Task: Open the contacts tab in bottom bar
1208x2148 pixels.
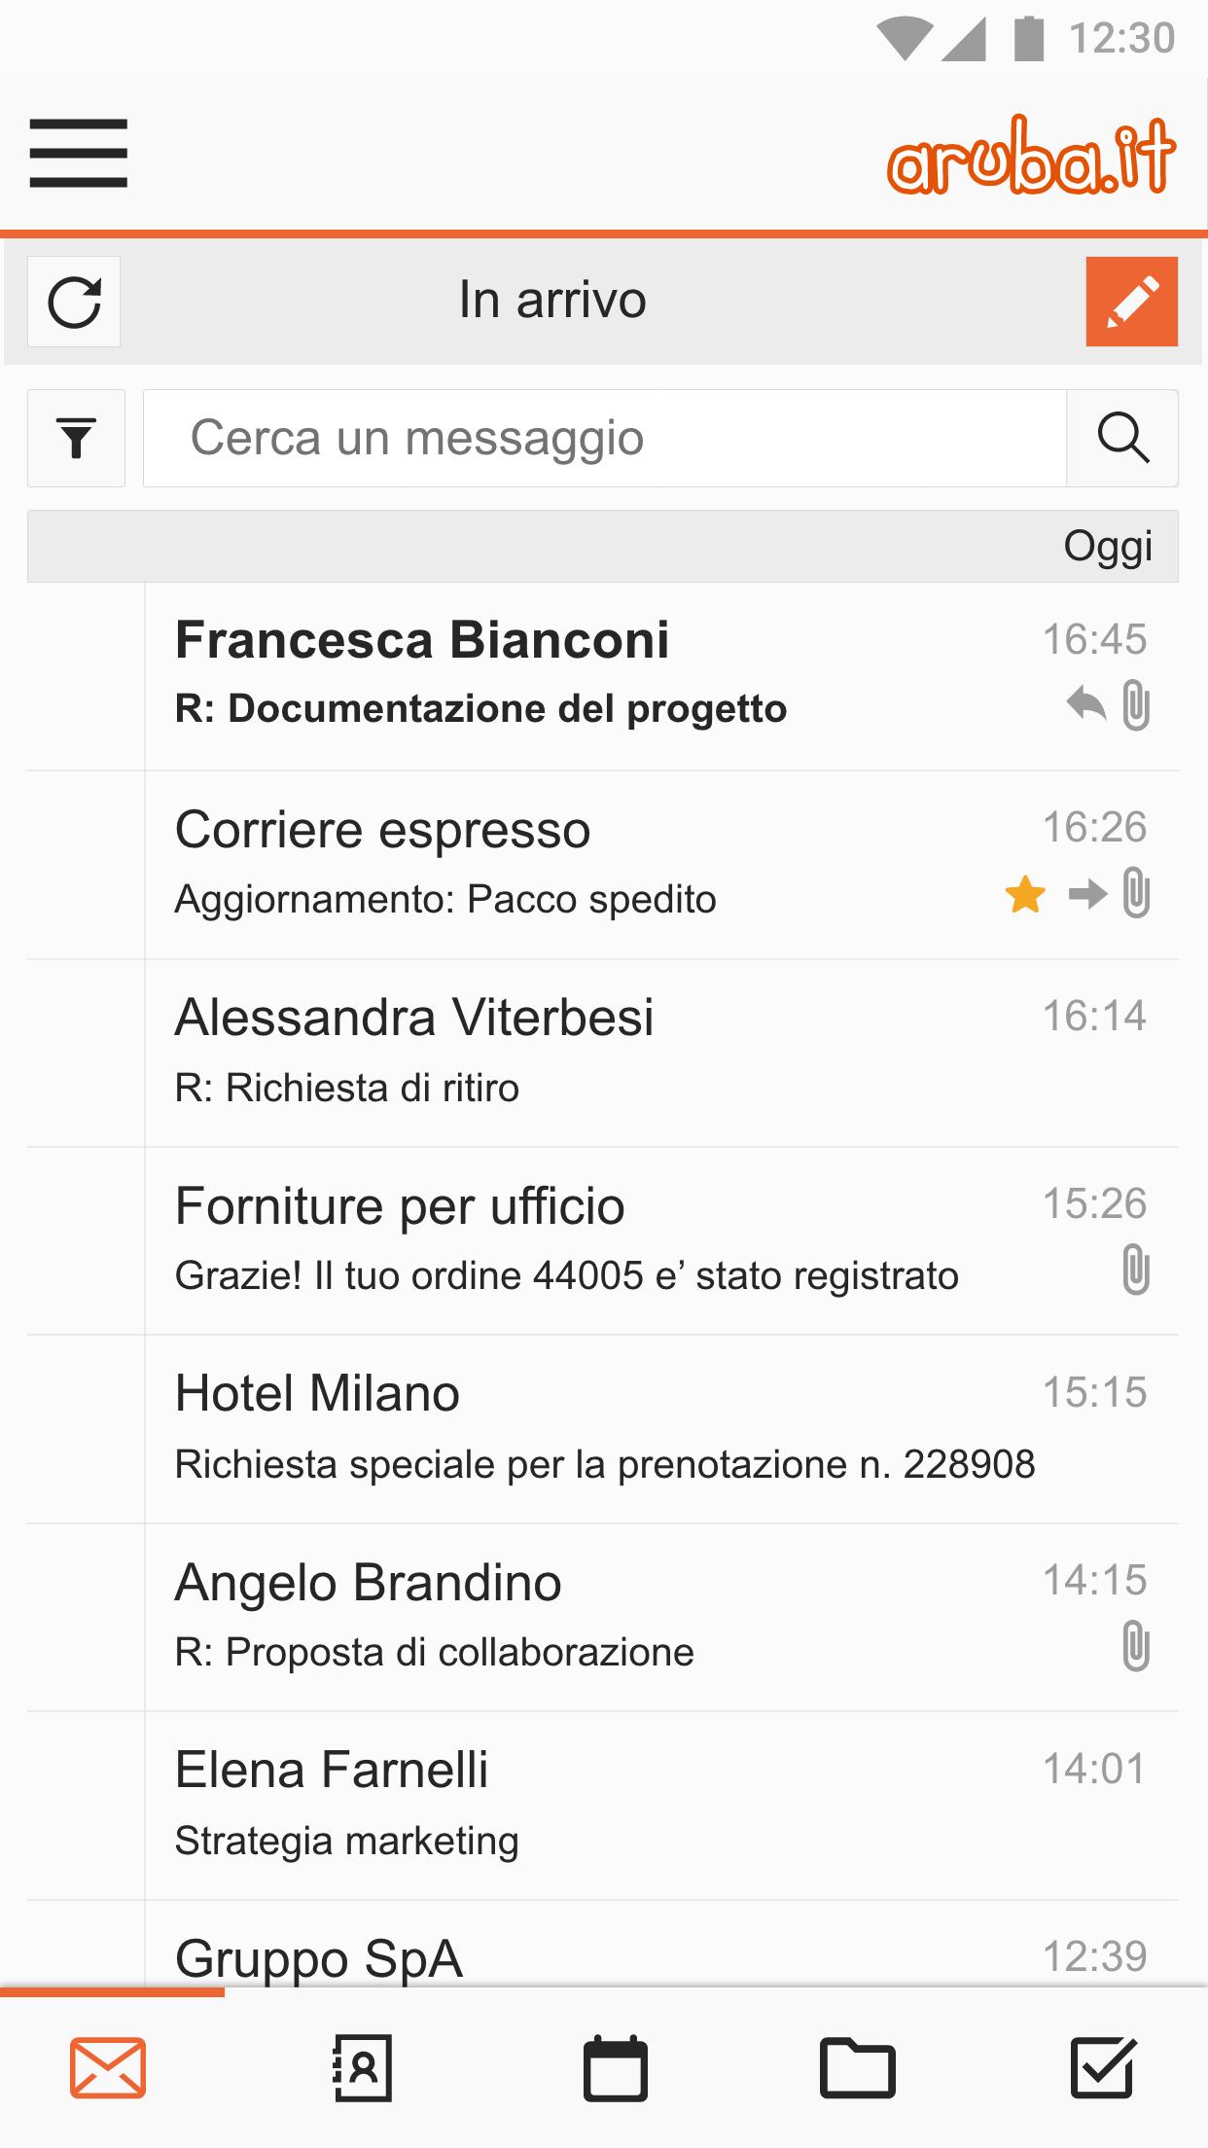Action: point(362,2067)
